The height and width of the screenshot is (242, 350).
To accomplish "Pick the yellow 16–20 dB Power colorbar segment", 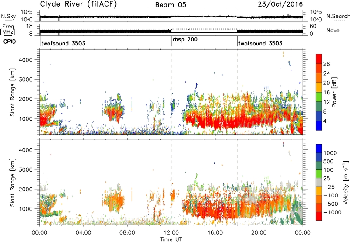I will pyautogui.click(x=319, y=87).
